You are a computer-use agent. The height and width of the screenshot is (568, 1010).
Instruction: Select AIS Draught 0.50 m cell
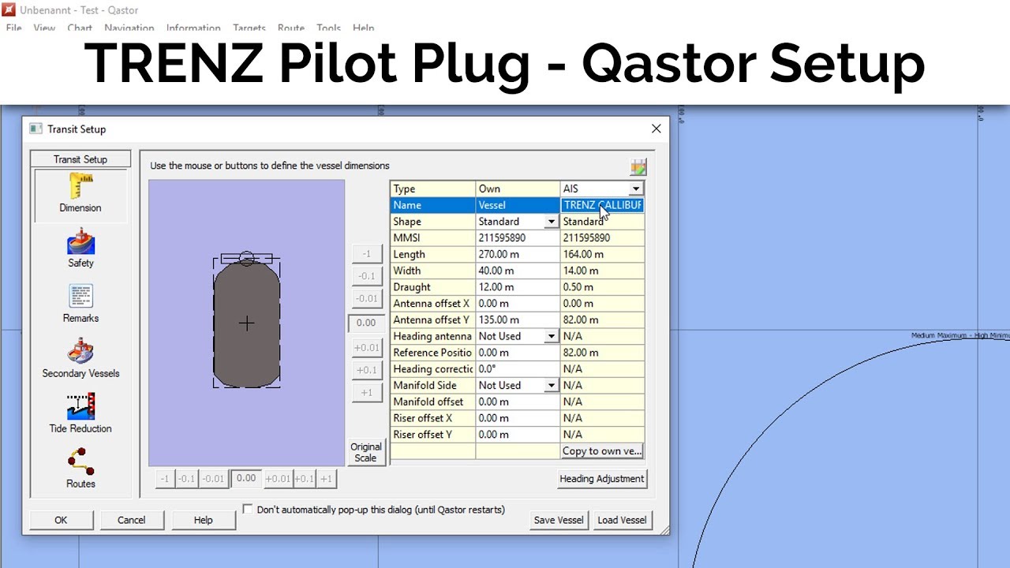point(602,287)
